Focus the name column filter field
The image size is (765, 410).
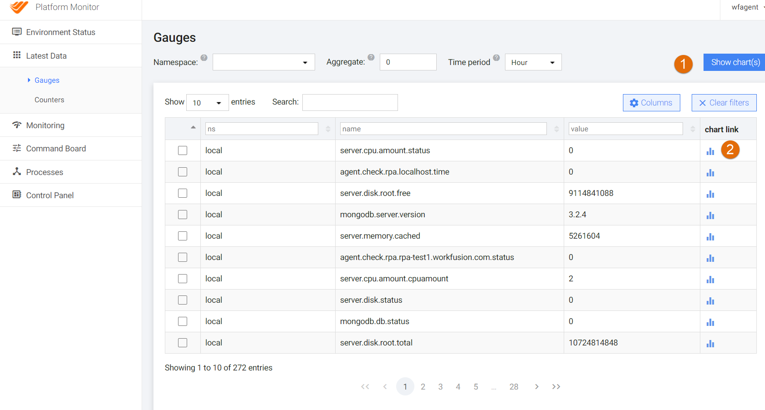(x=444, y=129)
